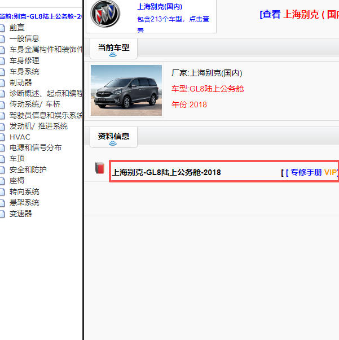Image resolution: width=339 pixels, height=340 pixels.
Task: Click document icon next to 车身系统
Action: (2, 72)
